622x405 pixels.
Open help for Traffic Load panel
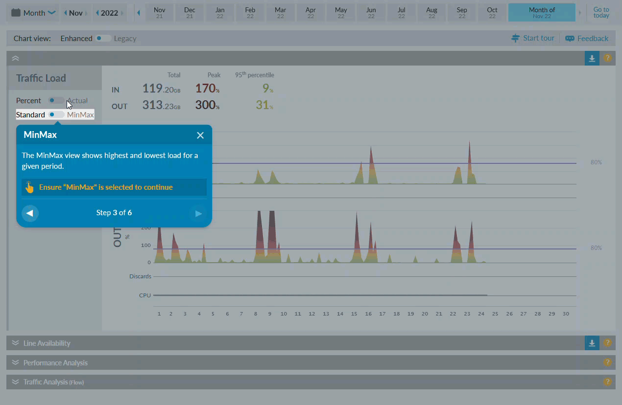[x=607, y=58]
